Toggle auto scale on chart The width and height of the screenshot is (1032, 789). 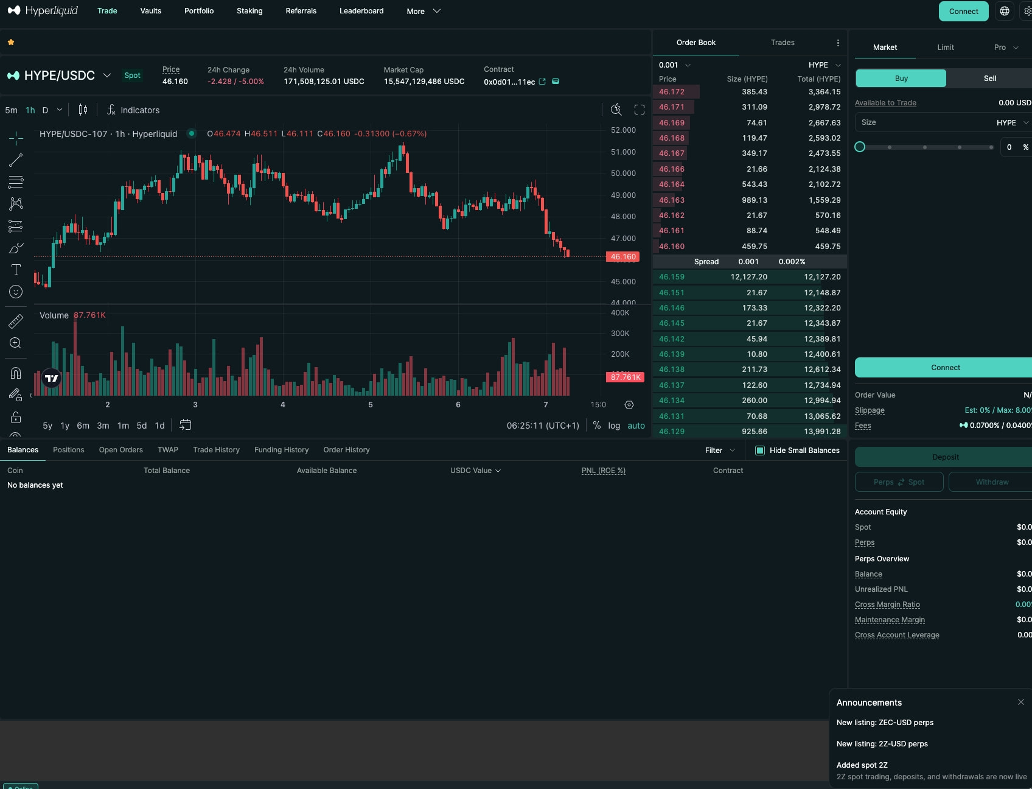coord(636,426)
